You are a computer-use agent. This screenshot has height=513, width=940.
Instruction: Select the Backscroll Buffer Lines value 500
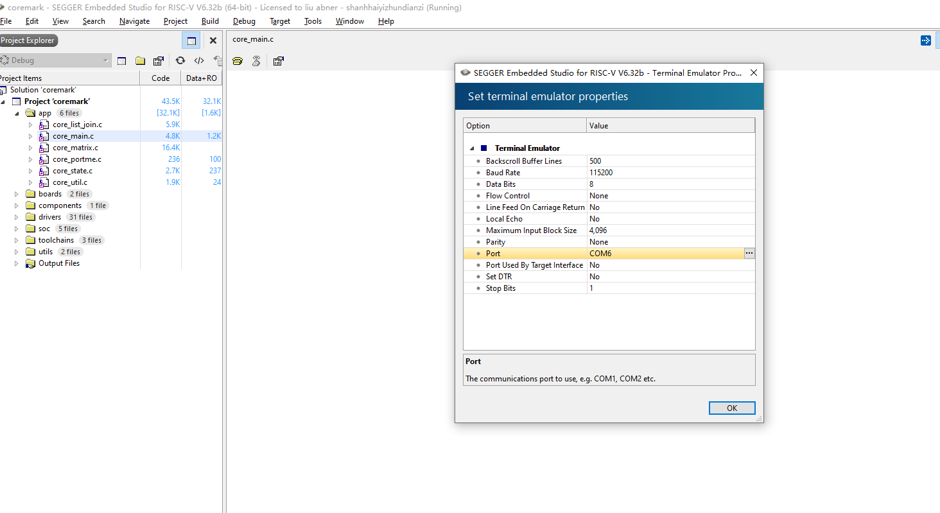(x=595, y=161)
